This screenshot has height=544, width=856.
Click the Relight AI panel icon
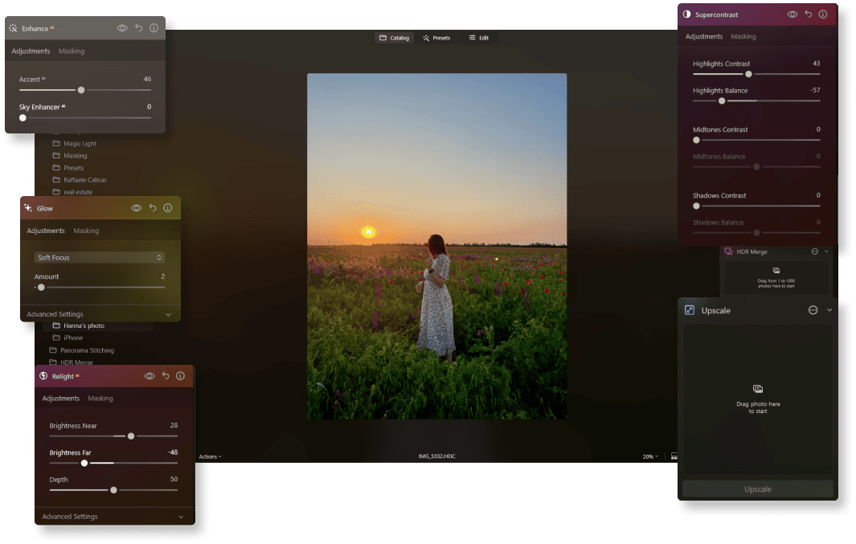tap(42, 375)
